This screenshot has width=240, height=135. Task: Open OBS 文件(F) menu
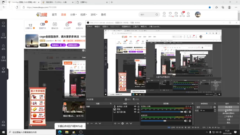(x=89, y=27)
